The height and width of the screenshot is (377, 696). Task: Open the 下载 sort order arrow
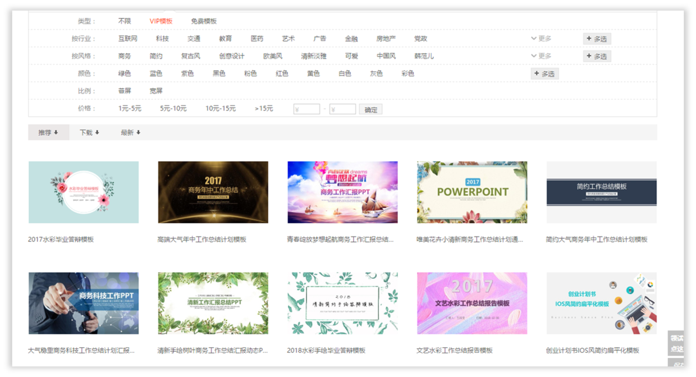(x=89, y=132)
